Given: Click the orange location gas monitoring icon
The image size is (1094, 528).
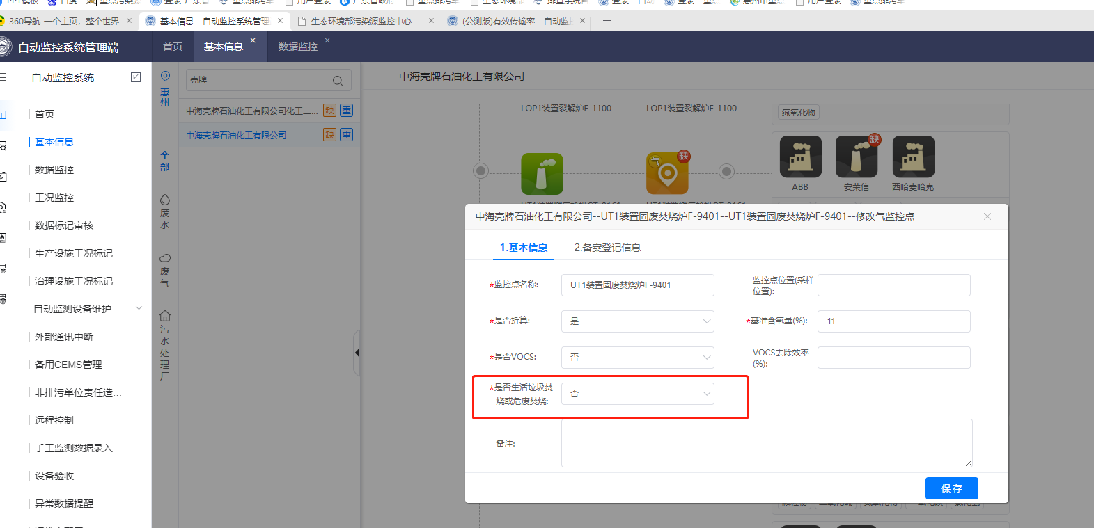Looking at the screenshot, I should [667, 173].
